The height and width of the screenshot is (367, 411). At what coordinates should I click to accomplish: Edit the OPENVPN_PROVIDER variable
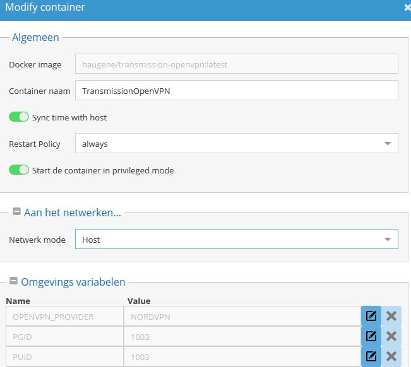click(371, 316)
